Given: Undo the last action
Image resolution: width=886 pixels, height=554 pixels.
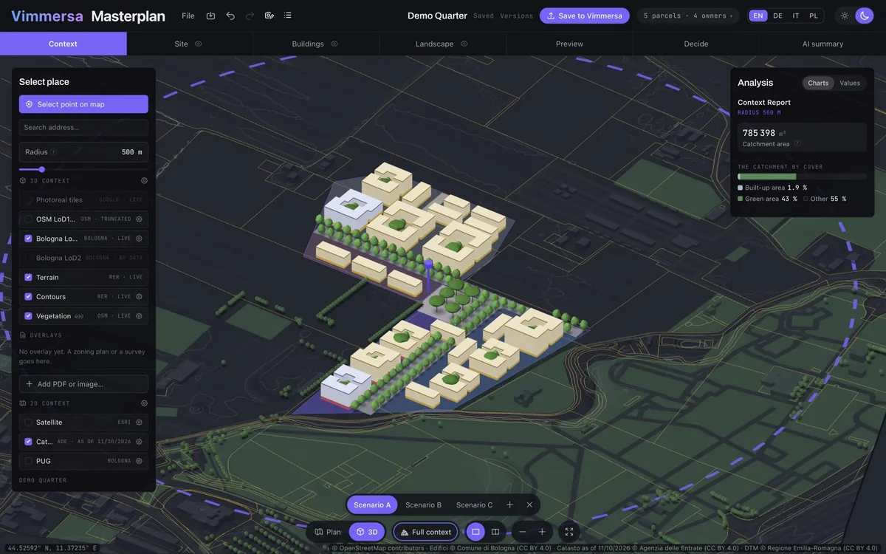Looking at the screenshot, I should point(230,16).
